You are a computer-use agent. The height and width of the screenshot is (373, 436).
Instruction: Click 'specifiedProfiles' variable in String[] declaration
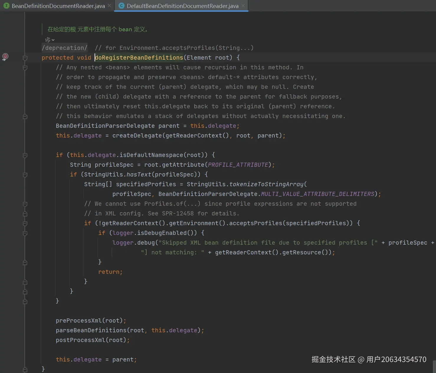146,184
